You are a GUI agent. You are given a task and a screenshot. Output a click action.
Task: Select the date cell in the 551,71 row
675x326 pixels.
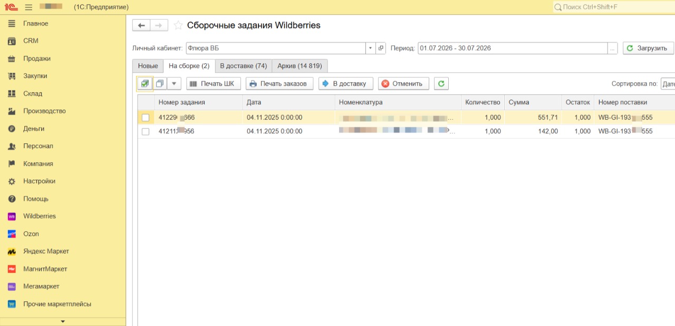(x=288, y=117)
